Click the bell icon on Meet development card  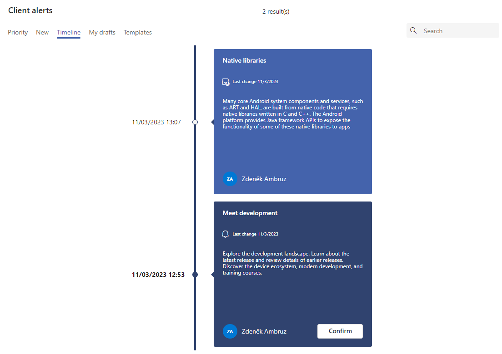pos(226,234)
